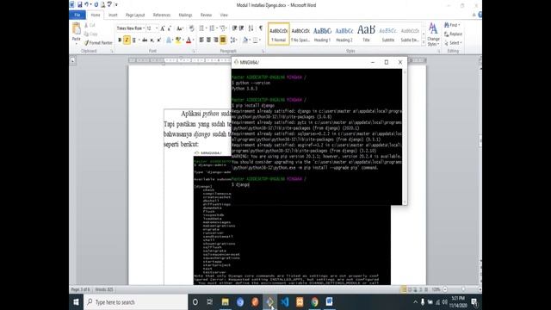Click the Grow Font icon
Viewport: 551px width, 310px height.
(x=163, y=28)
